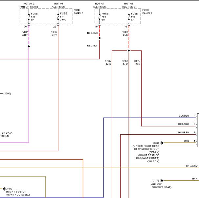This screenshot has width=199, height=198.
Task: Click 'RED/BLK' label directly under Fuse F48 pin
Action: click(x=125, y=33)
